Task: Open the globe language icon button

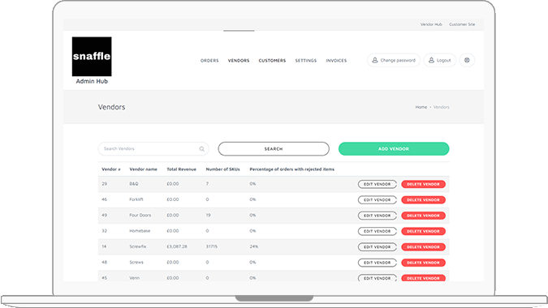Action: pos(467,60)
